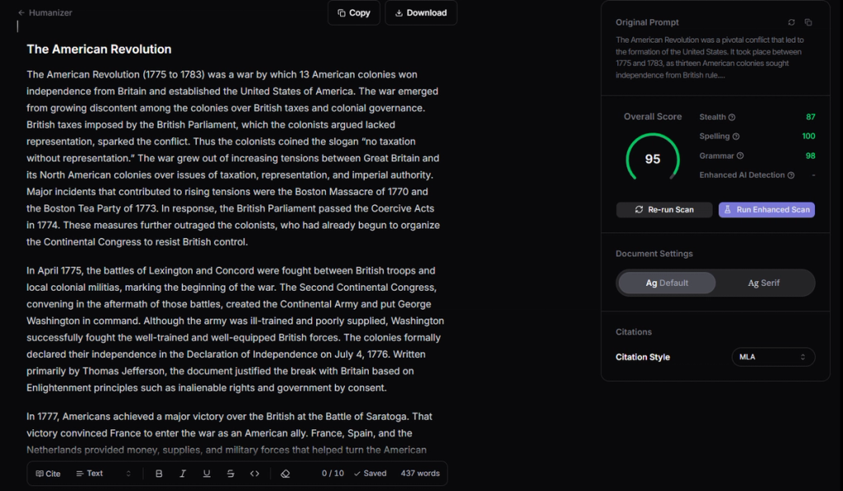Refresh the Original Prompt panel

click(x=791, y=22)
